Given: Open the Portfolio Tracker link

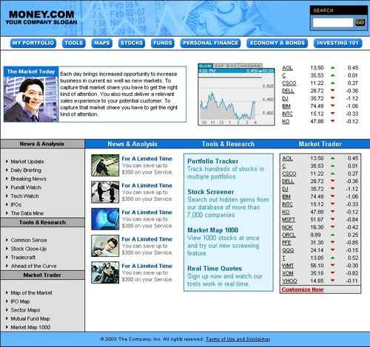Looking at the screenshot, I should tap(213, 161).
